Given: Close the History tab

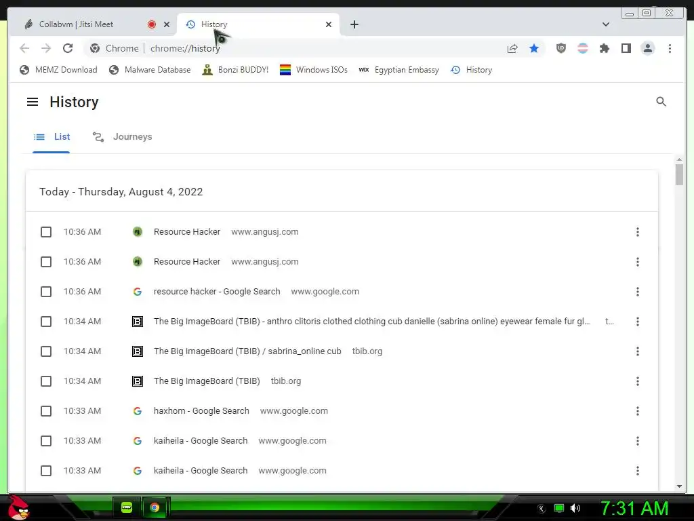Looking at the screenshot, I should pos(329,24).
